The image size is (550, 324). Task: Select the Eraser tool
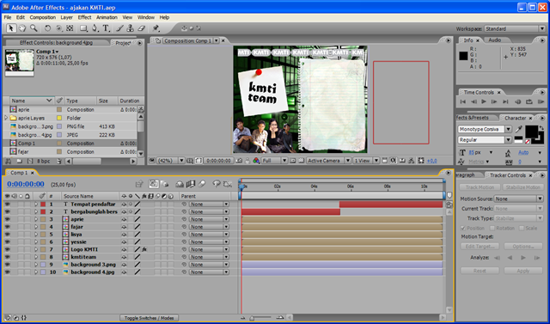tap(141, 28)
